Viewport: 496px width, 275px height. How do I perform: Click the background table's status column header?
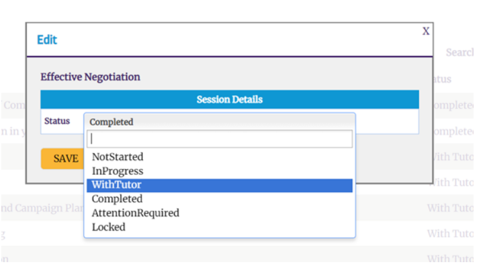tap(441, 79)
